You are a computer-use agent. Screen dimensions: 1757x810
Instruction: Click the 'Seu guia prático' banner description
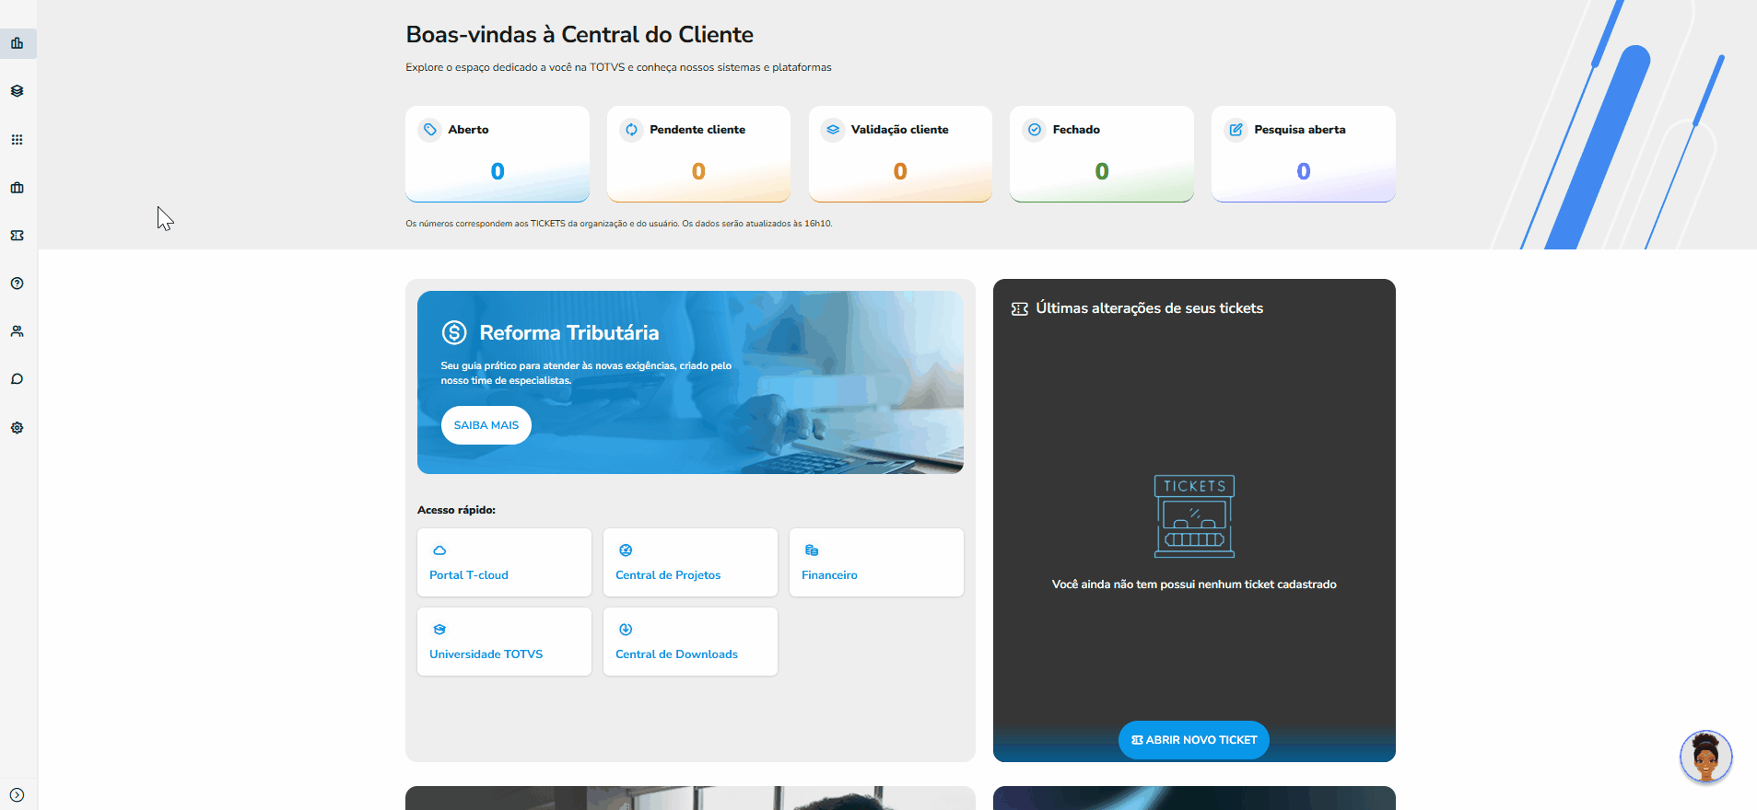click(586, 373)
